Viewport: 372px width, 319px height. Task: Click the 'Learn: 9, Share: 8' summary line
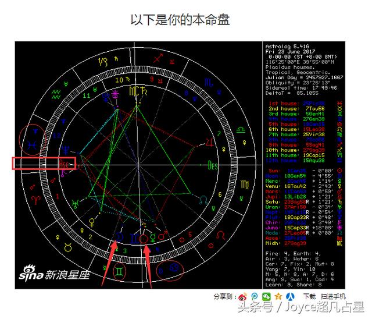pos(294,285)
